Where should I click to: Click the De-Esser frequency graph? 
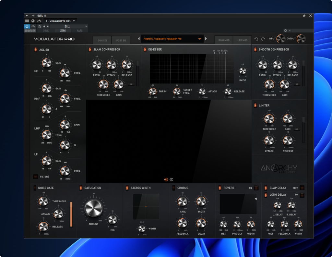[192, 69]
